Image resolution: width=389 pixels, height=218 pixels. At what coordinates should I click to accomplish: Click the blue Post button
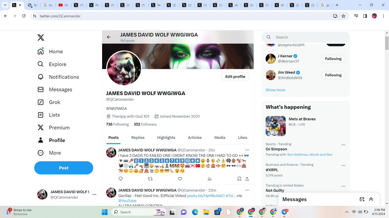[x=64, y=168]
